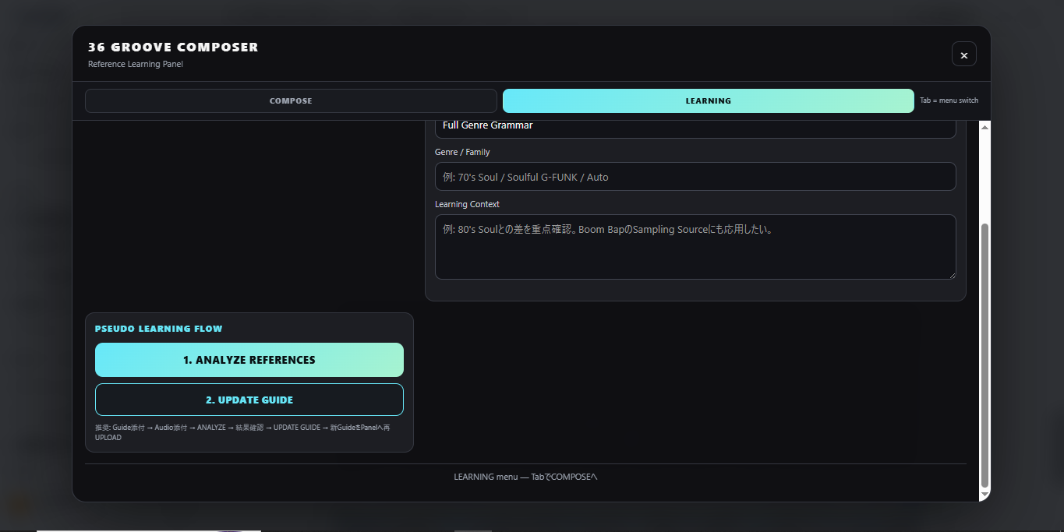Click the "Reference Learning Panel" subtitle

click(136, 64)
